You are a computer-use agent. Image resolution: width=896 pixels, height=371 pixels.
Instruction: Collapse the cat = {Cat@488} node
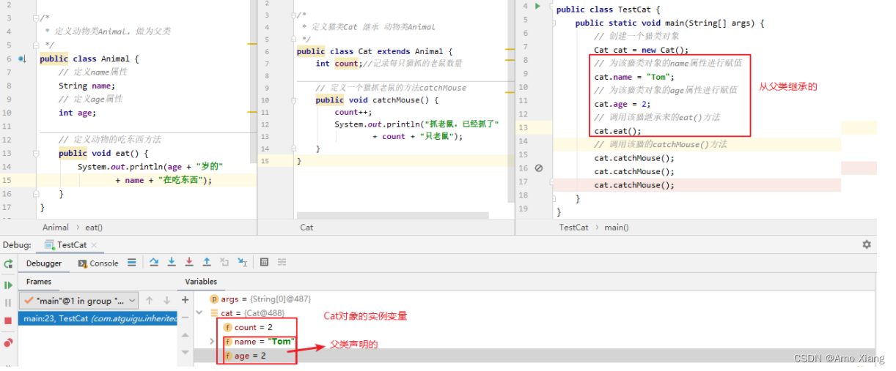tap(199, 313)
